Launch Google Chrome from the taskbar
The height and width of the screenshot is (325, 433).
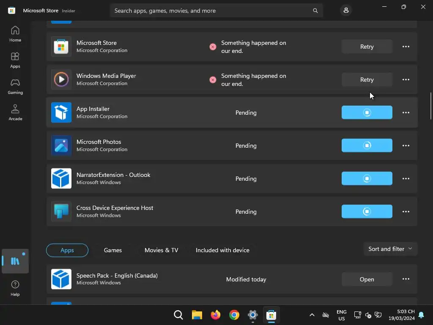(x=234, y=315)
